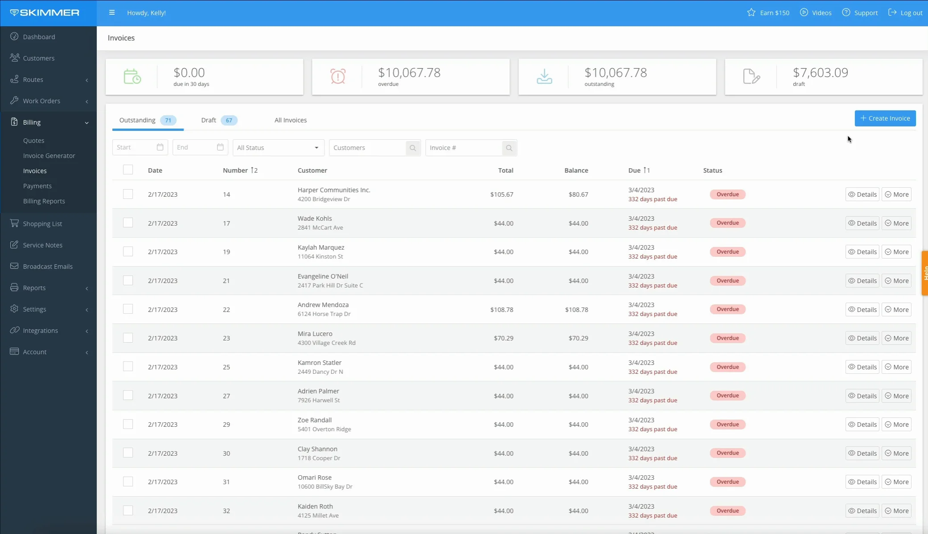Click the Broadcast Emails envelope icon
Screen dimensions: 928x534
point(14,266)
